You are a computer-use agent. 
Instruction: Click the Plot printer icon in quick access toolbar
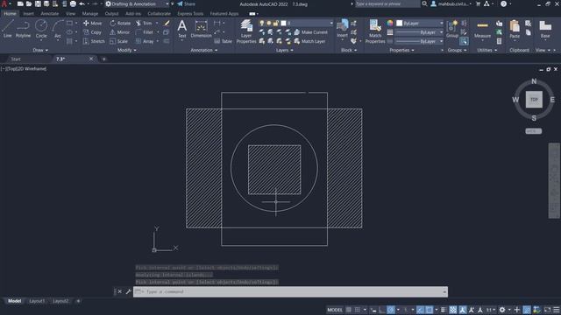73,3
